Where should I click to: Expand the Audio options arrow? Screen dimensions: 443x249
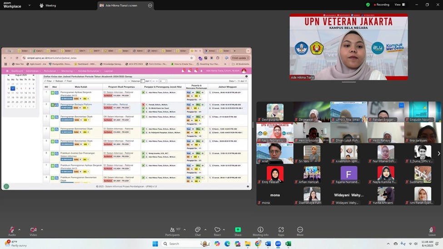[19, 229]
